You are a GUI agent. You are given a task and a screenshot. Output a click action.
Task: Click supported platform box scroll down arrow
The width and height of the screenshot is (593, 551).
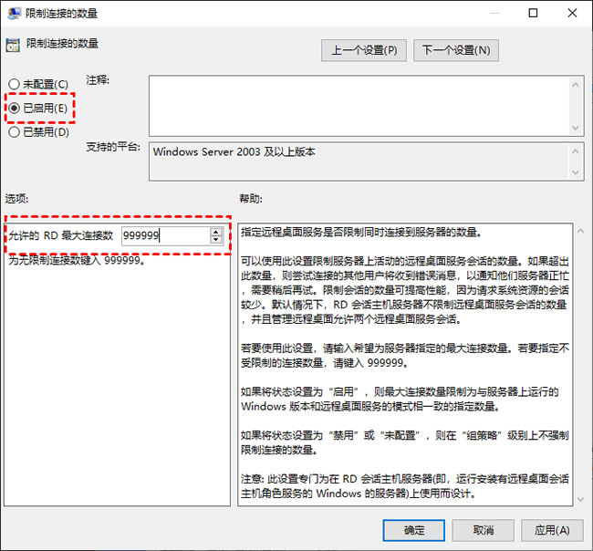click(x=576, y=172)
